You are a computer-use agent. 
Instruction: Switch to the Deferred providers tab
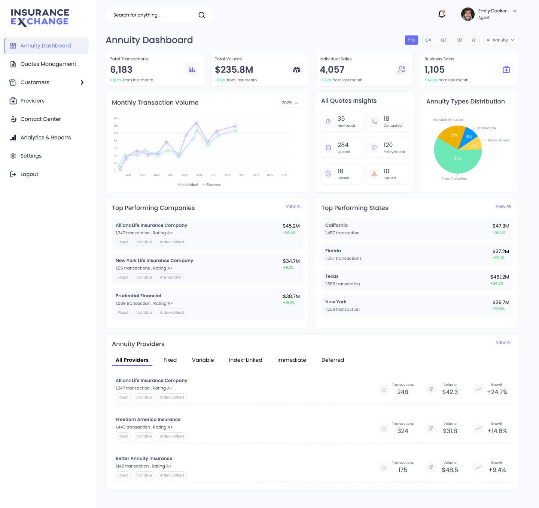point(333,360)
